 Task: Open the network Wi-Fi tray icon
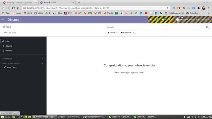[x=192, y=117]
